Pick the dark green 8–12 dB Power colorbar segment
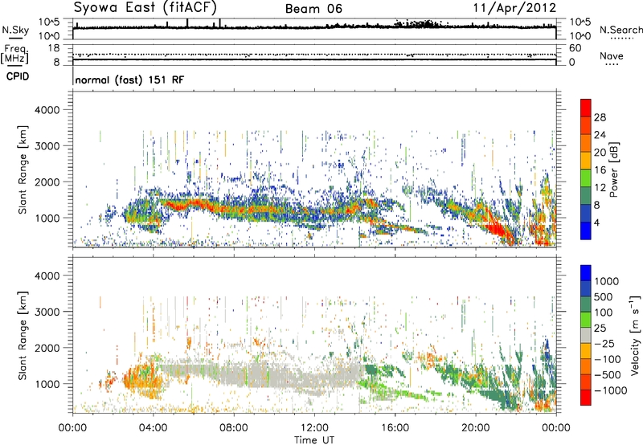 click(586, 195)
